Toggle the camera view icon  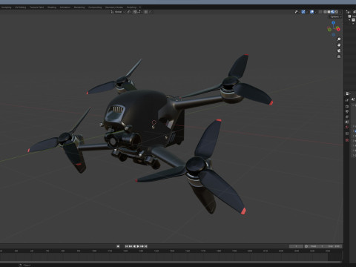pyautogui.click(x=339, y=50)
